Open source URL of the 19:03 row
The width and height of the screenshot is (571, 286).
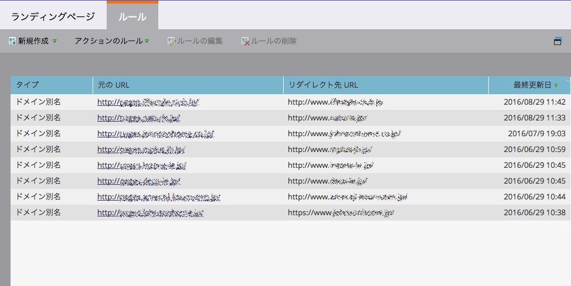pyautogui.click(x=155, y=133)
